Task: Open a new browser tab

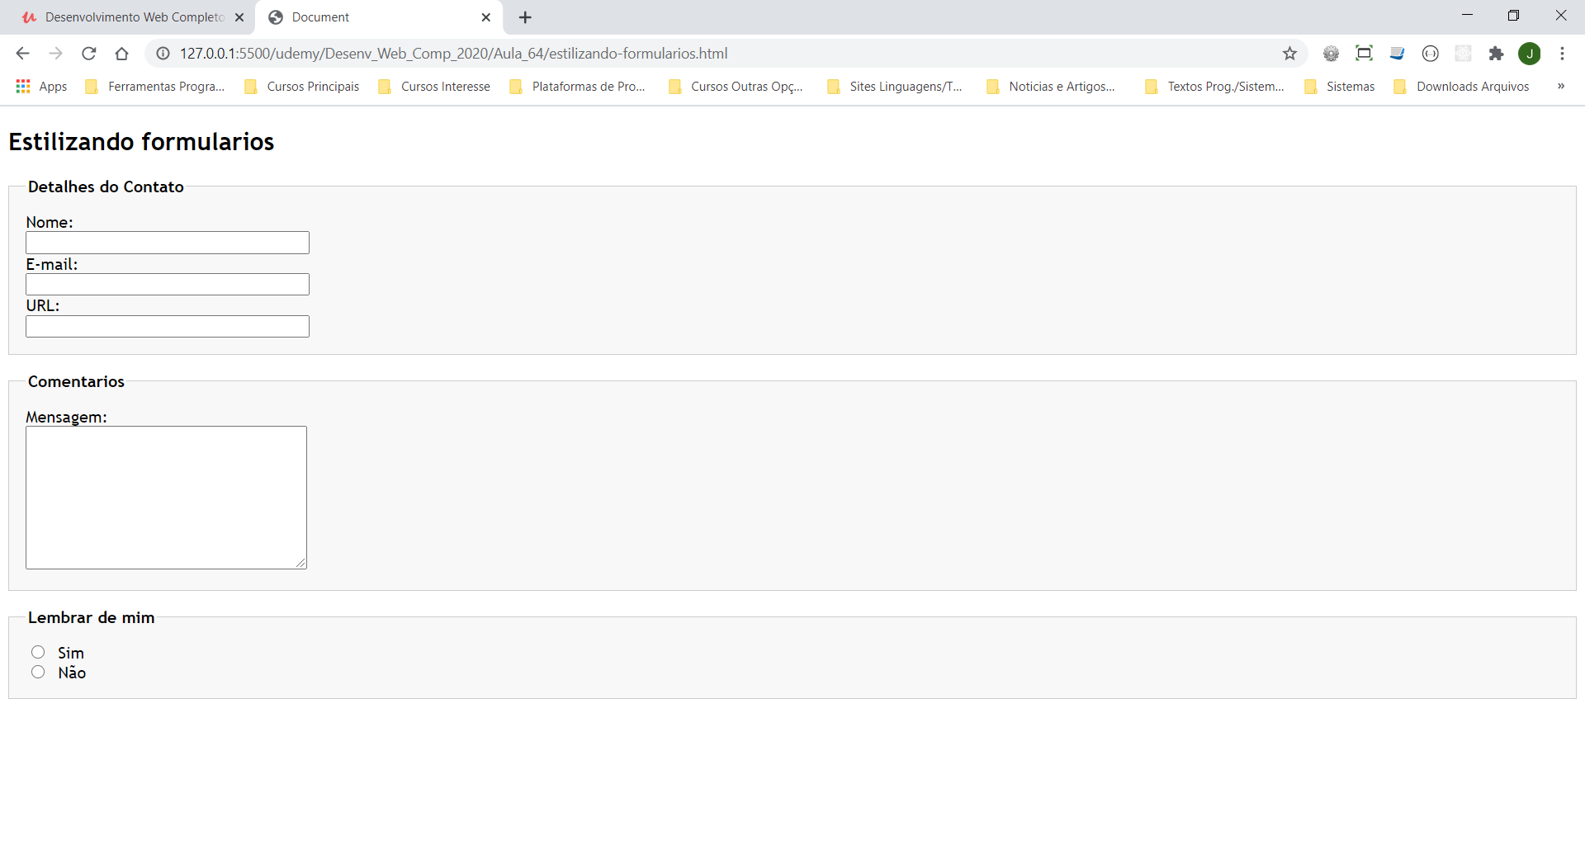Action: point(525,17)
